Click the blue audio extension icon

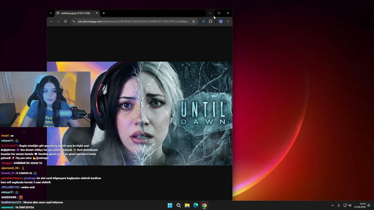coord(203,21)
